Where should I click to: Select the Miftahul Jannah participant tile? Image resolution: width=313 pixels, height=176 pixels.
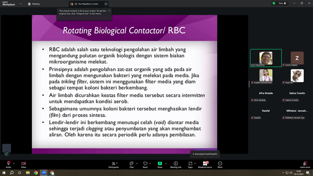tap(297, 111)
